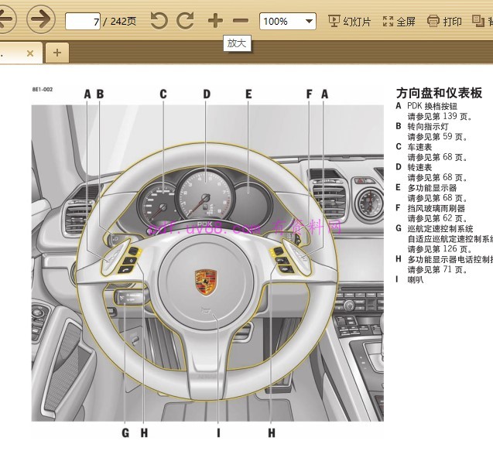Select the current document tab
The image size is (493, 451).
[11, 53]
